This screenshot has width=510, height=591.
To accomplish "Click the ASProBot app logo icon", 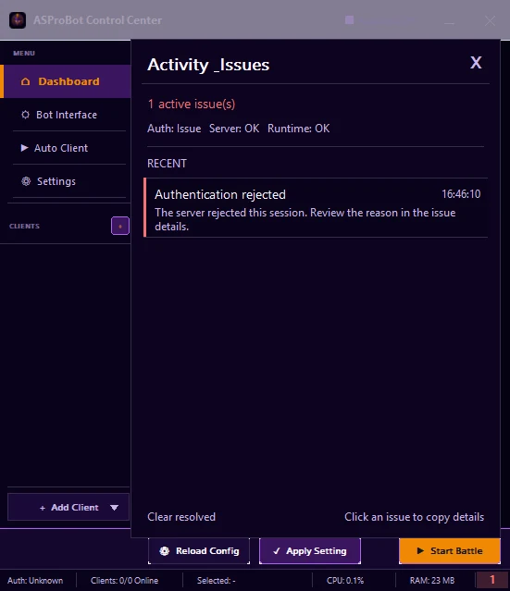I will (18, 20).
